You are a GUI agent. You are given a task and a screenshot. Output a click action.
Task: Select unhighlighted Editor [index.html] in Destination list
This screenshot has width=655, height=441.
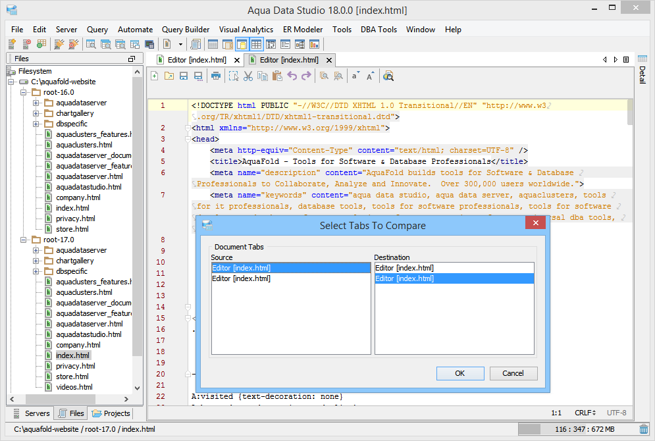pyautogui.click(x=454, y=268)
